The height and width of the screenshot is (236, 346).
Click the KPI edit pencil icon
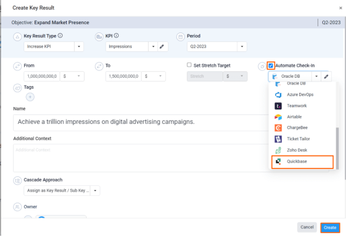click(162, 46)
